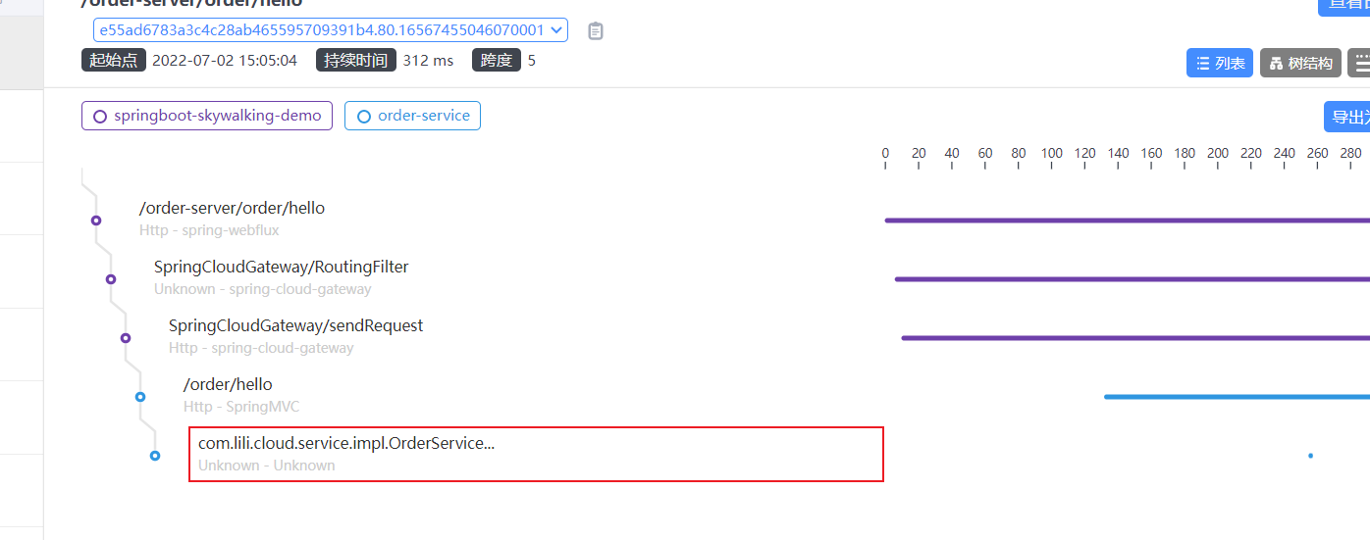Click the OrderService span node circle

[155, 456]
